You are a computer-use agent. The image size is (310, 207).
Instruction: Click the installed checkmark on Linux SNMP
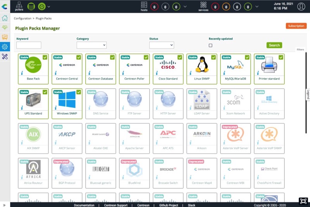(x=214, y=57)
